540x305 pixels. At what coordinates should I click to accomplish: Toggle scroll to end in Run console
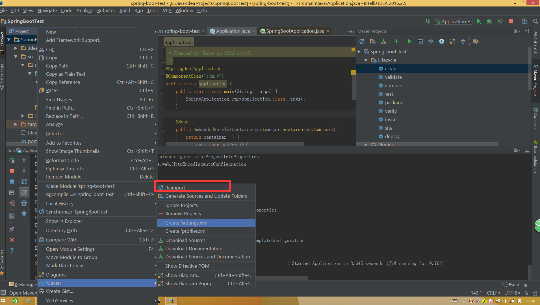24,192
